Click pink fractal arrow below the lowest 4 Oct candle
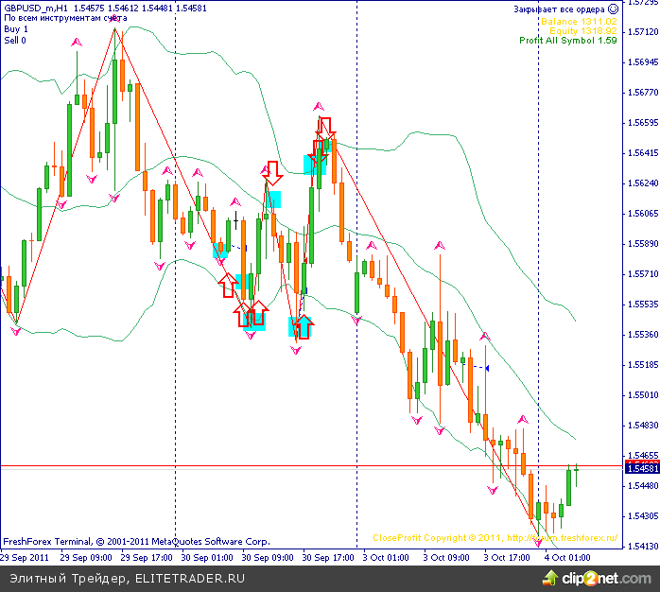660x592 pixels. pyautogui.click(x=538, y=542)
